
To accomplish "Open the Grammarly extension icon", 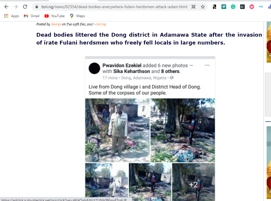I will 233,7.
